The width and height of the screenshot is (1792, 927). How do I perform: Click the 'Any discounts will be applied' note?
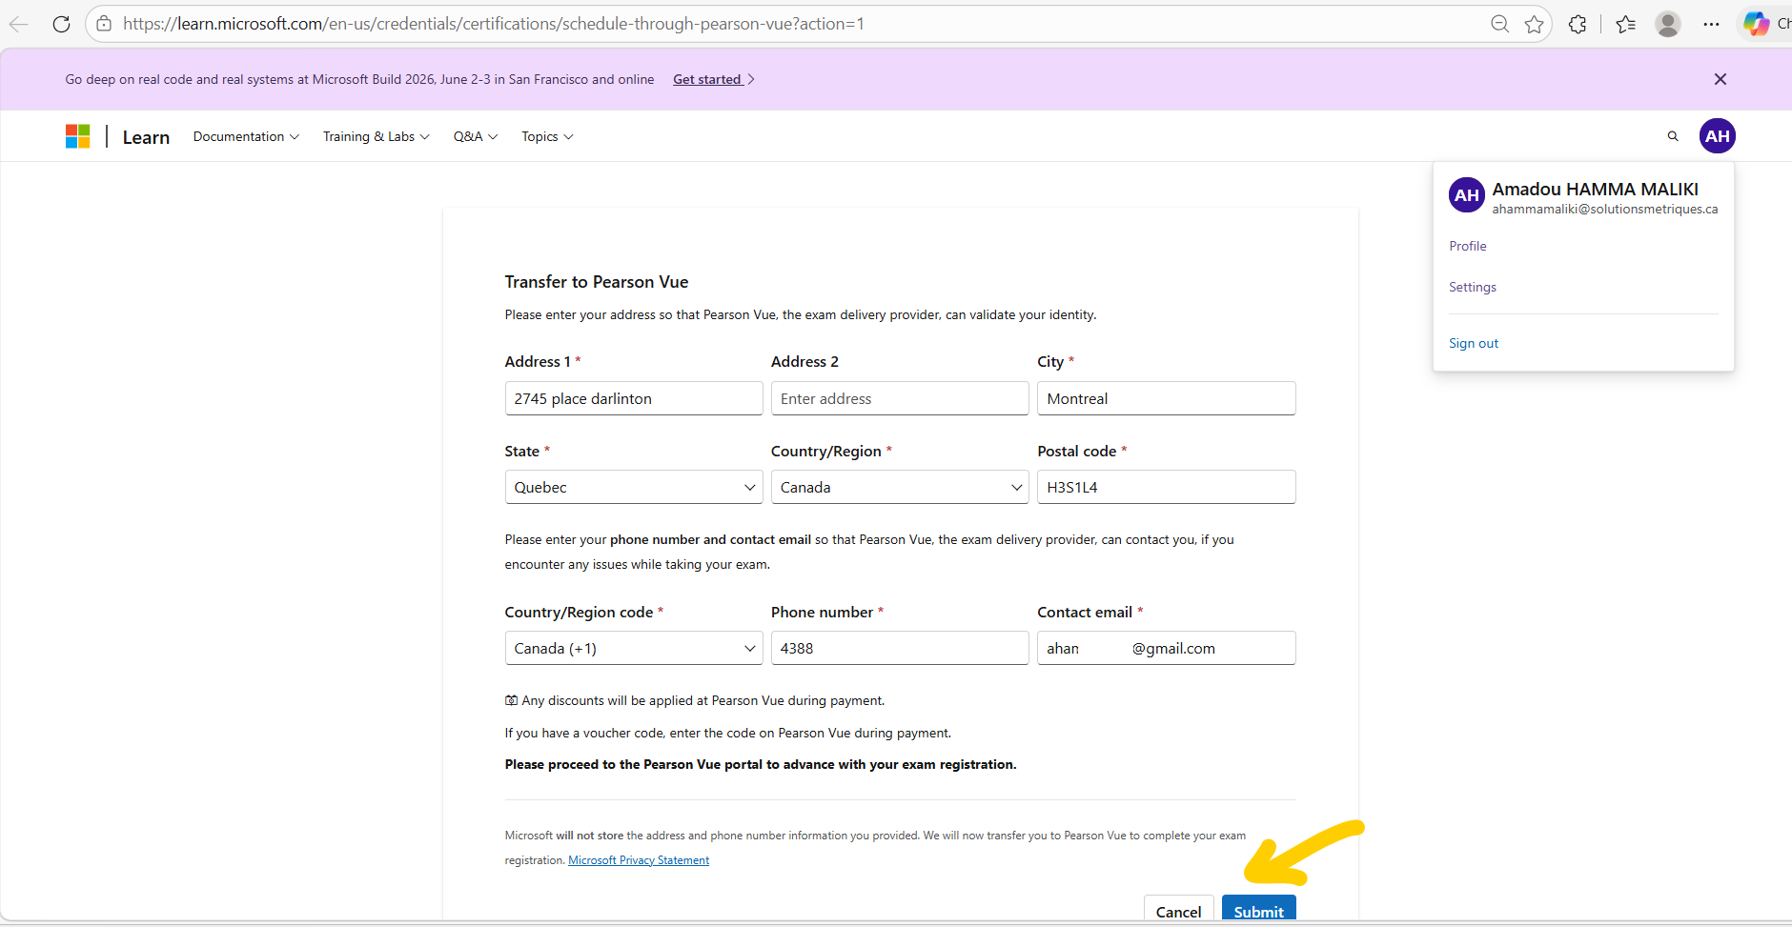click(695, 701)
